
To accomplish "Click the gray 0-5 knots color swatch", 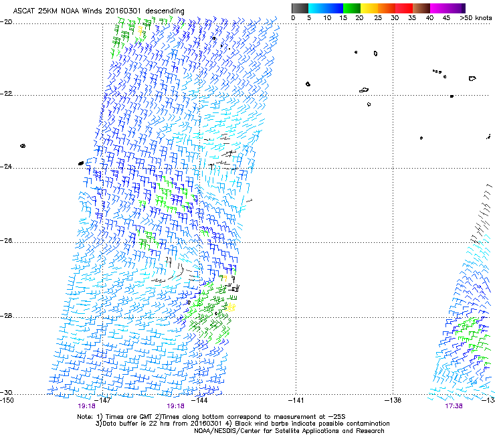I will pyautogui.click(x=300, y=8).
